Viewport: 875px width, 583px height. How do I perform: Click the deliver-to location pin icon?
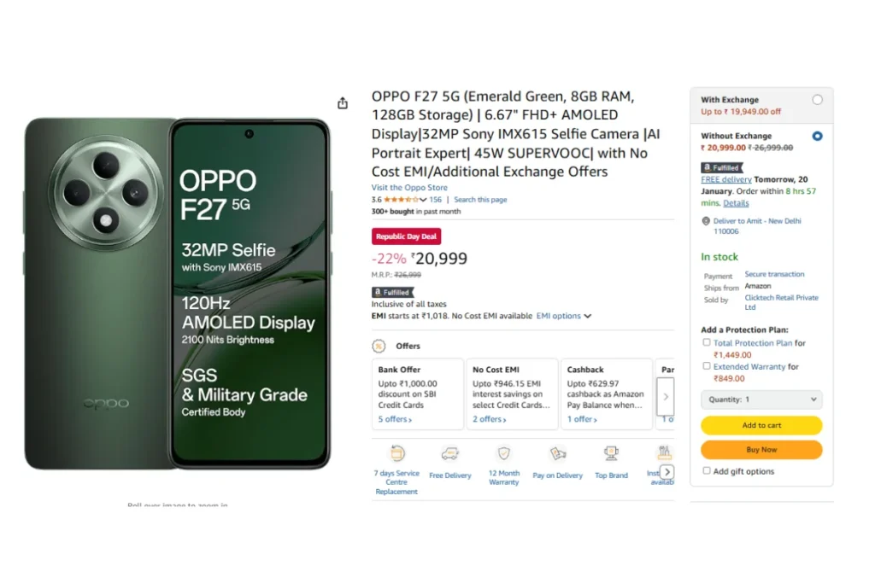point(706,221)
